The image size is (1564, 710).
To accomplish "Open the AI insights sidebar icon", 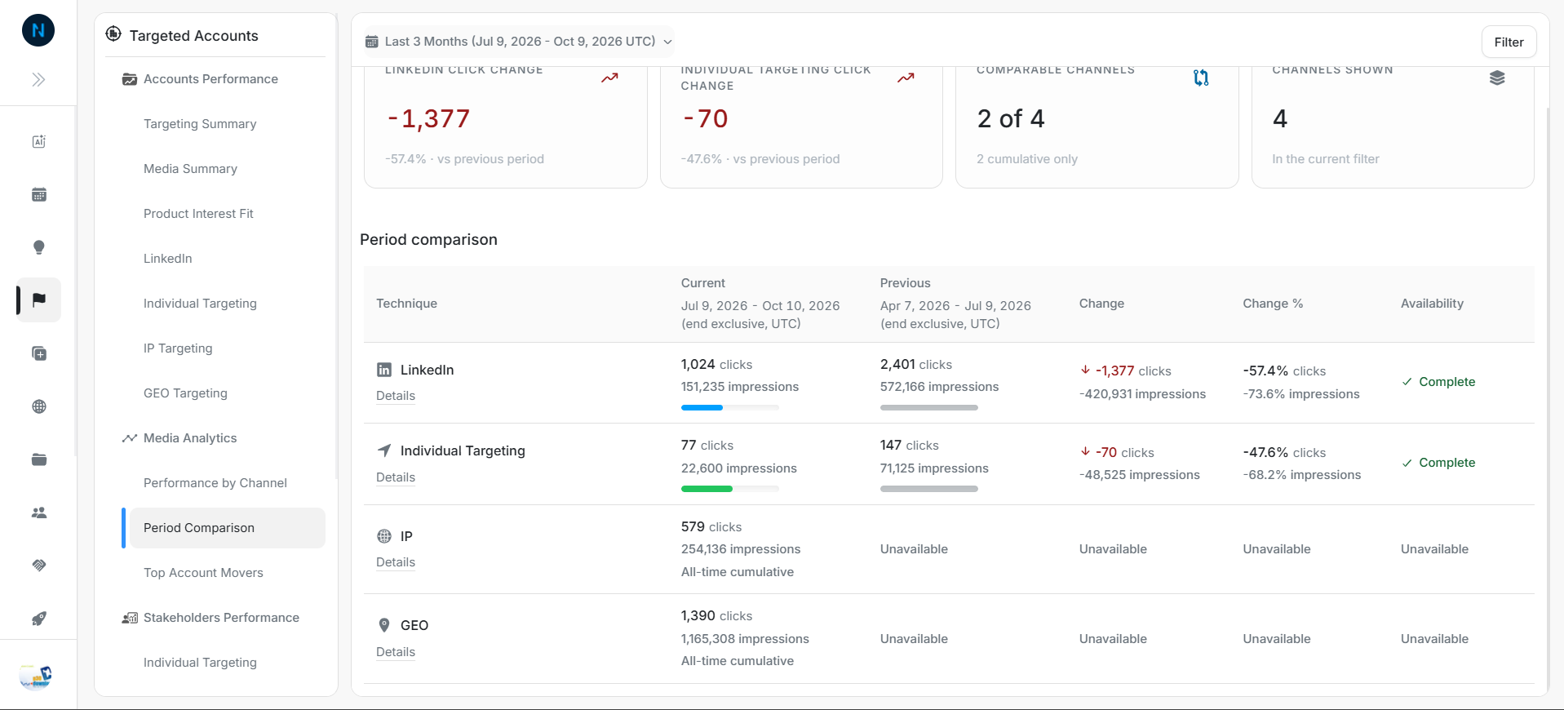I will tap(38, 141).
